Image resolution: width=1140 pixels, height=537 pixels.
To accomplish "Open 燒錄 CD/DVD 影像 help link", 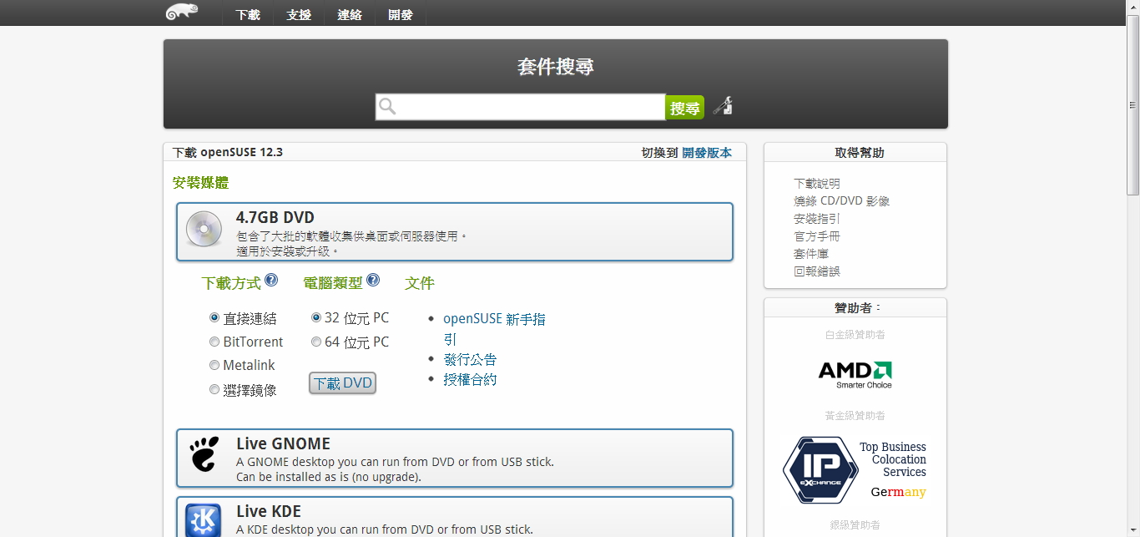I will [x=842, y=201].
